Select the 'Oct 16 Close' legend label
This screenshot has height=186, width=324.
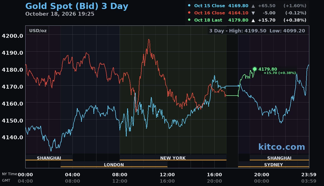point(209,13)
